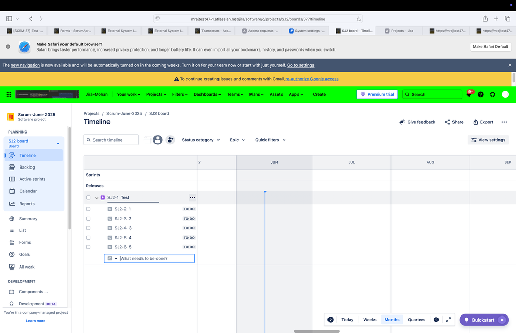Toggle the Safari sidebar
The image size is (516, 333).
[x=9, y=19]
